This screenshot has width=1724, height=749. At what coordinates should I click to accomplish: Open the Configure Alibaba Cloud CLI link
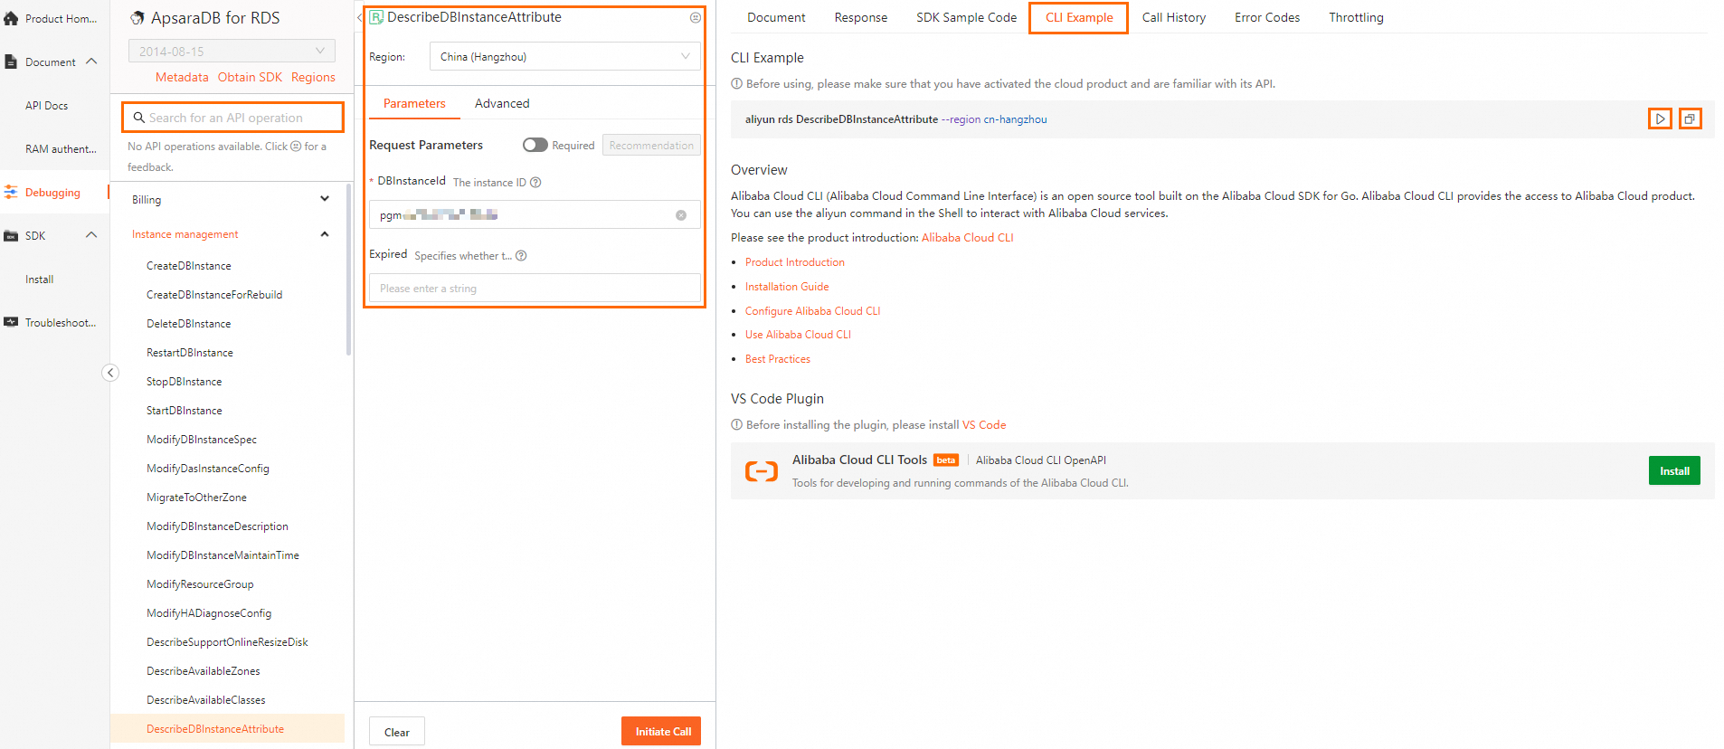click(812, 311)
